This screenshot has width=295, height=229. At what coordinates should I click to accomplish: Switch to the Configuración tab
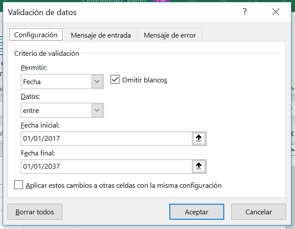tap(36, 35)
